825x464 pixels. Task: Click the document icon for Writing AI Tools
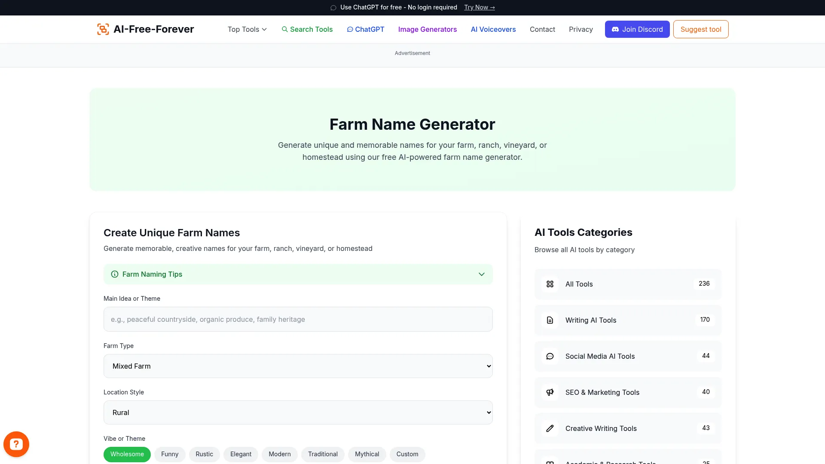550,320
